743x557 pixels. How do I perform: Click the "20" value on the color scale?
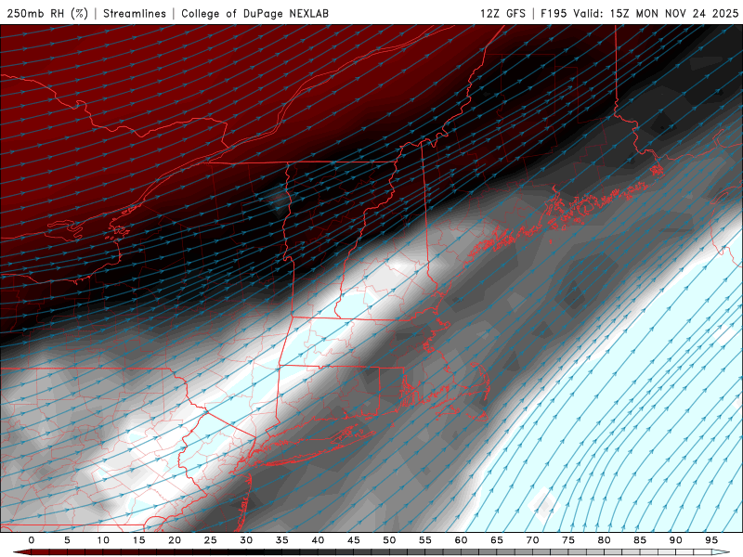tap(175, 540)
